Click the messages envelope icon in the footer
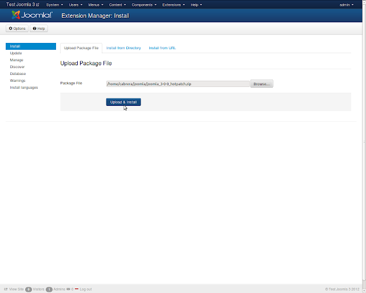This screenshot has width=366, height=293. 68,289
